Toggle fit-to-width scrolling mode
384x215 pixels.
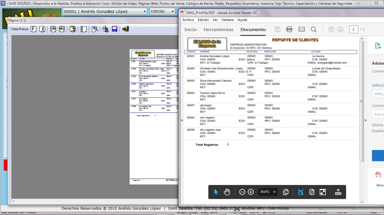(x=300, y=192)
